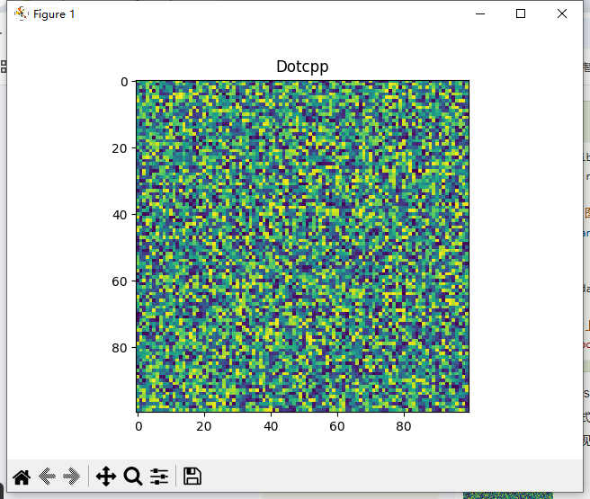Go forward to next view arrow
The height and width of the screenshot is (499, 590).
click(71, 477)
